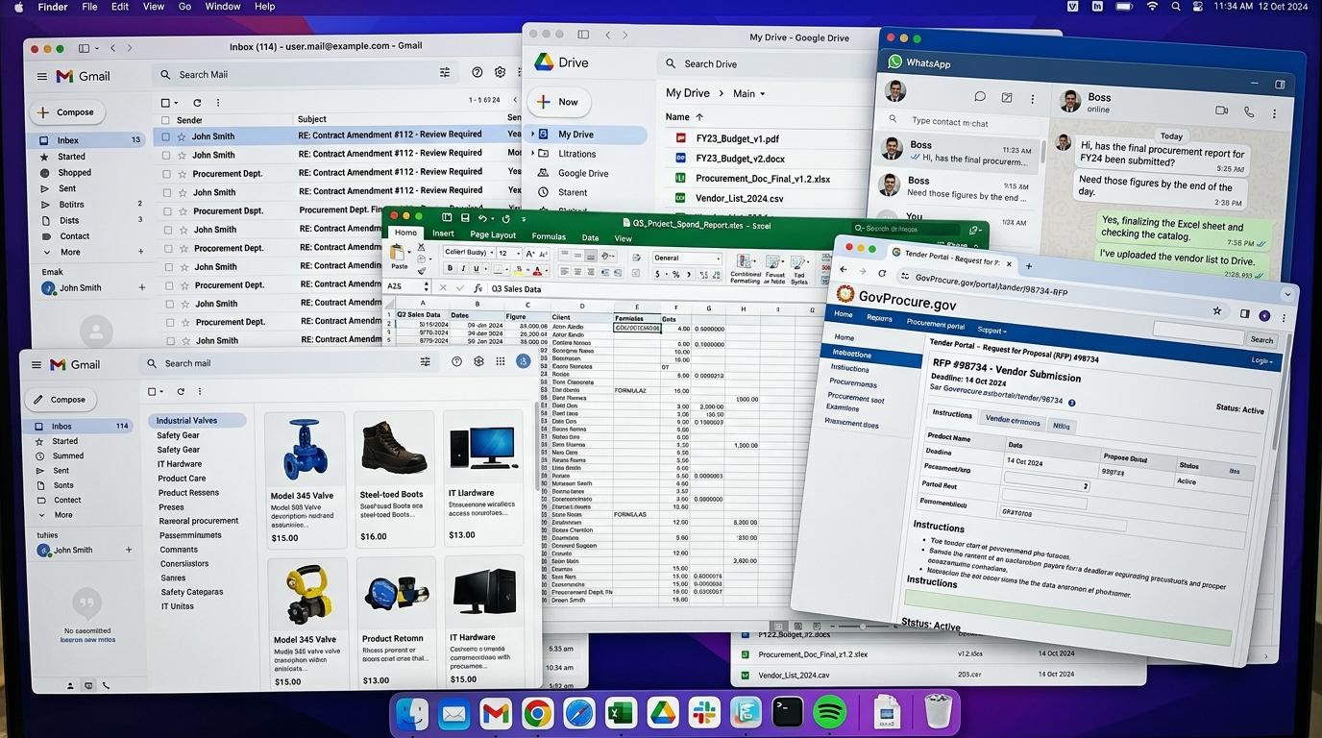The width and height of the screenshot is (1322, 738).
Task: Click the WhatsApp contact search field
Action: 961,122
